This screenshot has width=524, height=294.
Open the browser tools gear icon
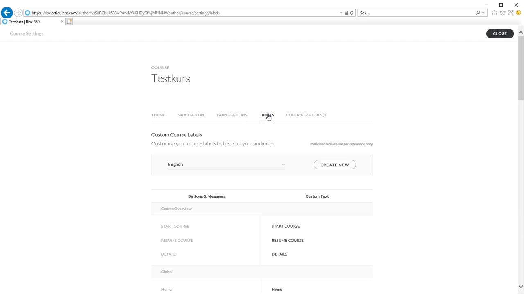tap(510, 13)
